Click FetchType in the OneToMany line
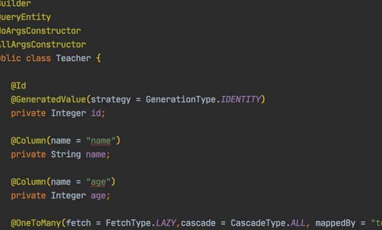The width and height of the screenshot is (382, 230). click(128, 223)
